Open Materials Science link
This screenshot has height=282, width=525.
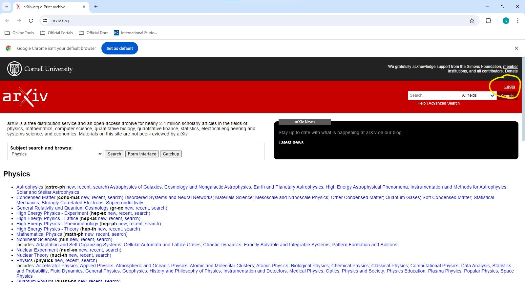pyautogui.click(x=234, y=197)
